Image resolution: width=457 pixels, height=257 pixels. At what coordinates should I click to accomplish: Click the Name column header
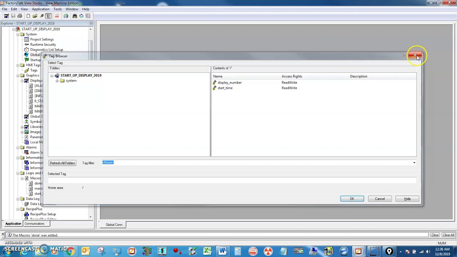click(x=218, y=76)
